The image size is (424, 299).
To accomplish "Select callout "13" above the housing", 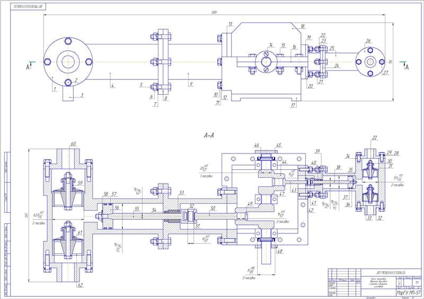I will (230, 24).
